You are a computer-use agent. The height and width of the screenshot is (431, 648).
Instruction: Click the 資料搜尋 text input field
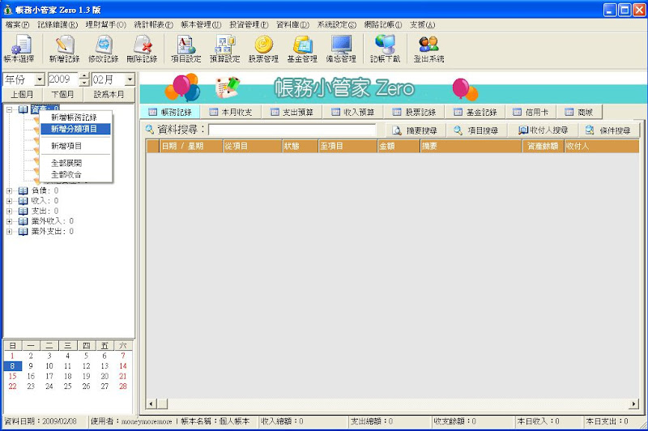[x=292, y=130]
